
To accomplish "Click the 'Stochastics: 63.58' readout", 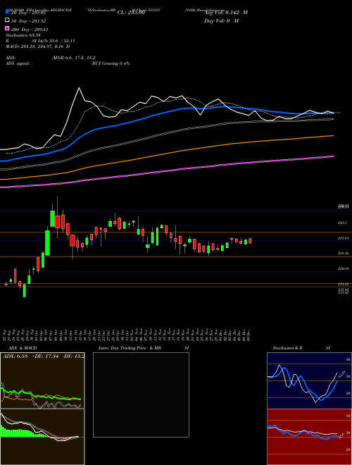I will [23, 35].
